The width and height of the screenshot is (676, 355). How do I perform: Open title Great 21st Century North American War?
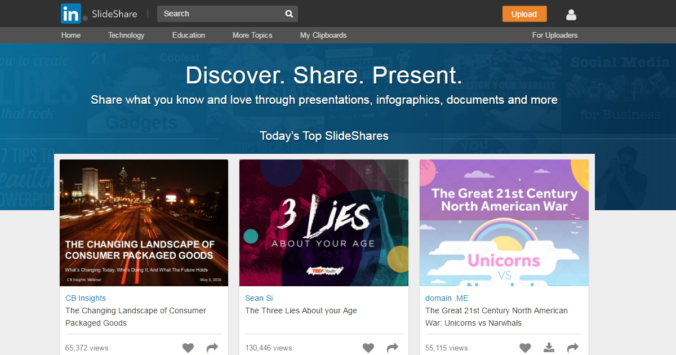click(x=496, y=317)
